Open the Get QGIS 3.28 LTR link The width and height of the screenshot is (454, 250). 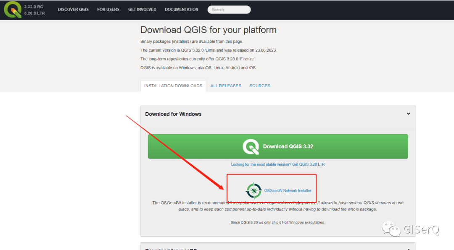(278, 164)
